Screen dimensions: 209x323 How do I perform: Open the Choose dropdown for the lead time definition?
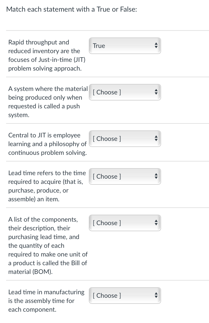(125, 176)
